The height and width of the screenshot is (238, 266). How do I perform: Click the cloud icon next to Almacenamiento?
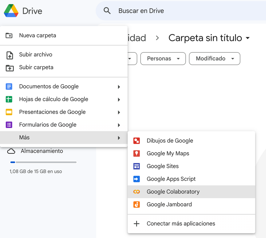tap(11, 151)
